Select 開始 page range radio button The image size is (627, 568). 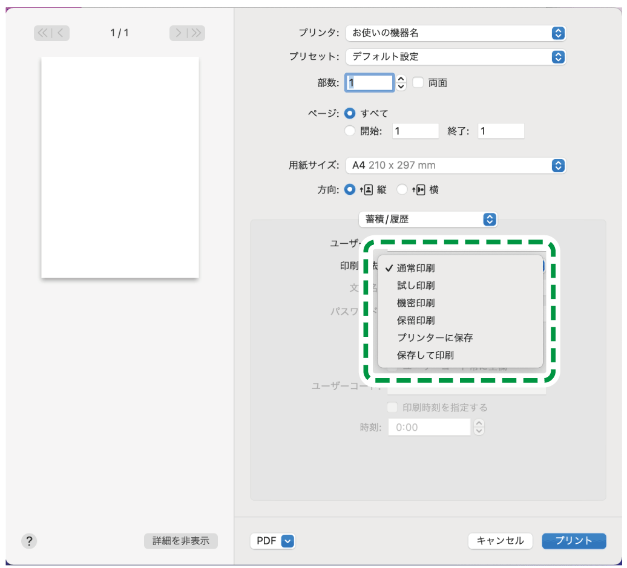[349, 131]
